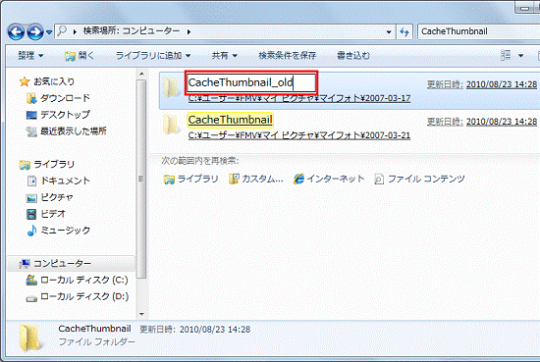This screenshot has width=540, height=362.
Task: Open the ミュージック library
Action: coord(65,231)
